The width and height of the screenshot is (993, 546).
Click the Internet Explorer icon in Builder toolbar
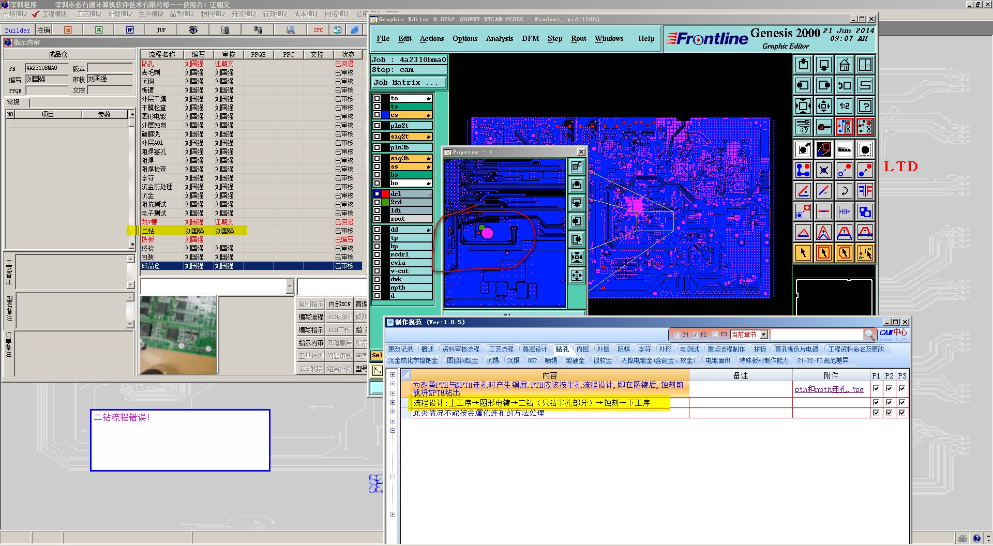pos(355,30)
